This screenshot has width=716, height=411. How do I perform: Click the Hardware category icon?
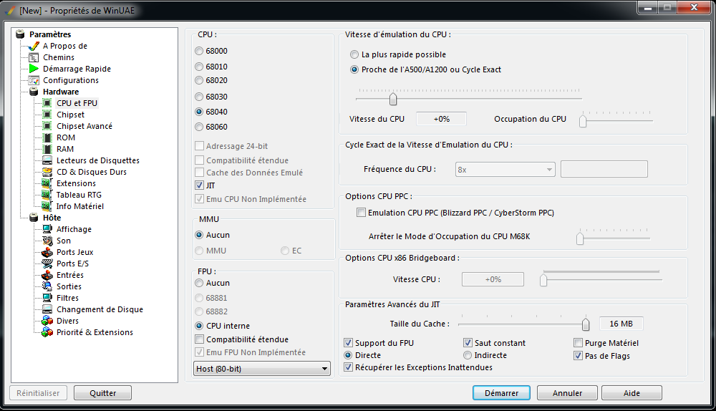34,92
